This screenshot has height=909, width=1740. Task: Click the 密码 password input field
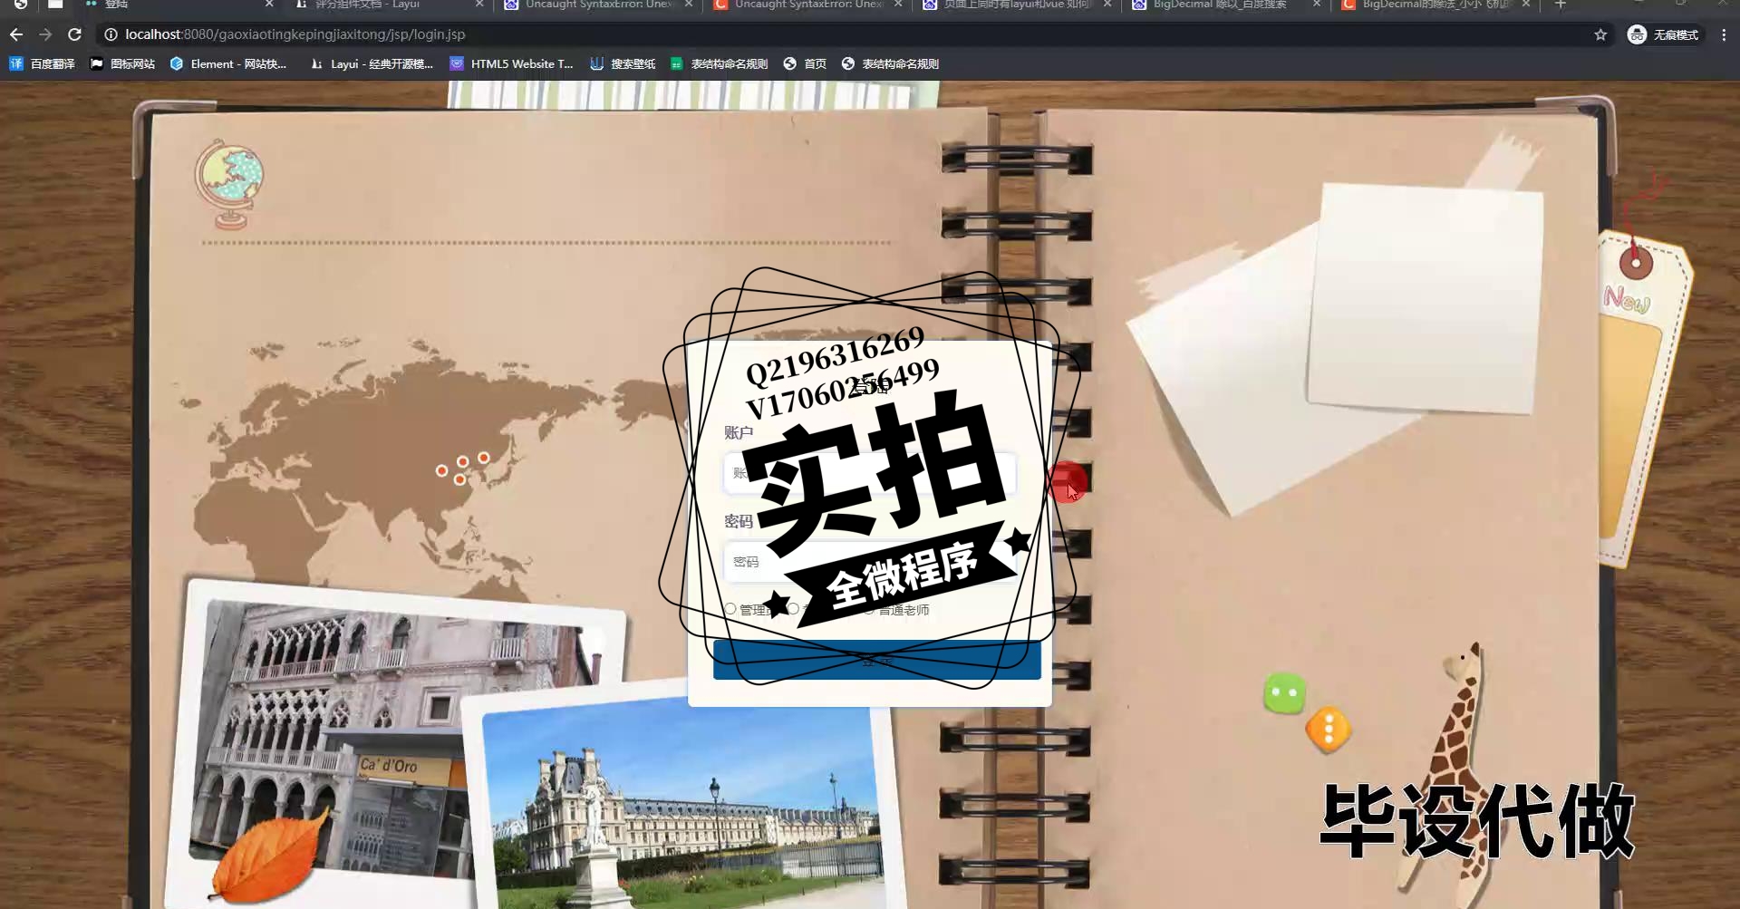tap(869, 562)
